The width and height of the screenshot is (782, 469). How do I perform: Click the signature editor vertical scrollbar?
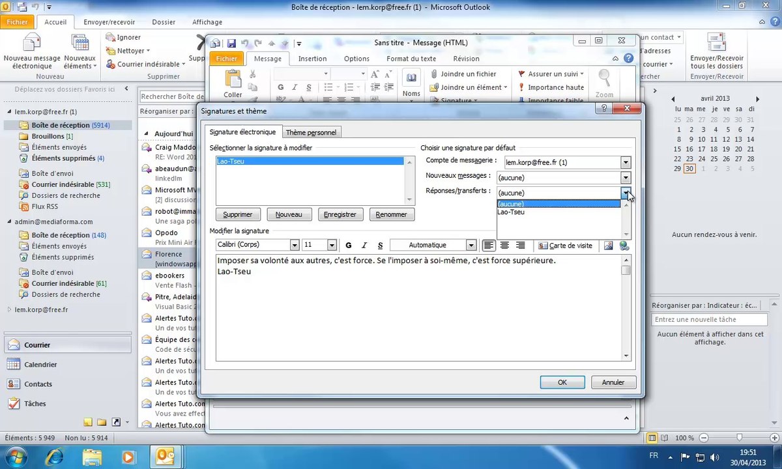(626, 307)
